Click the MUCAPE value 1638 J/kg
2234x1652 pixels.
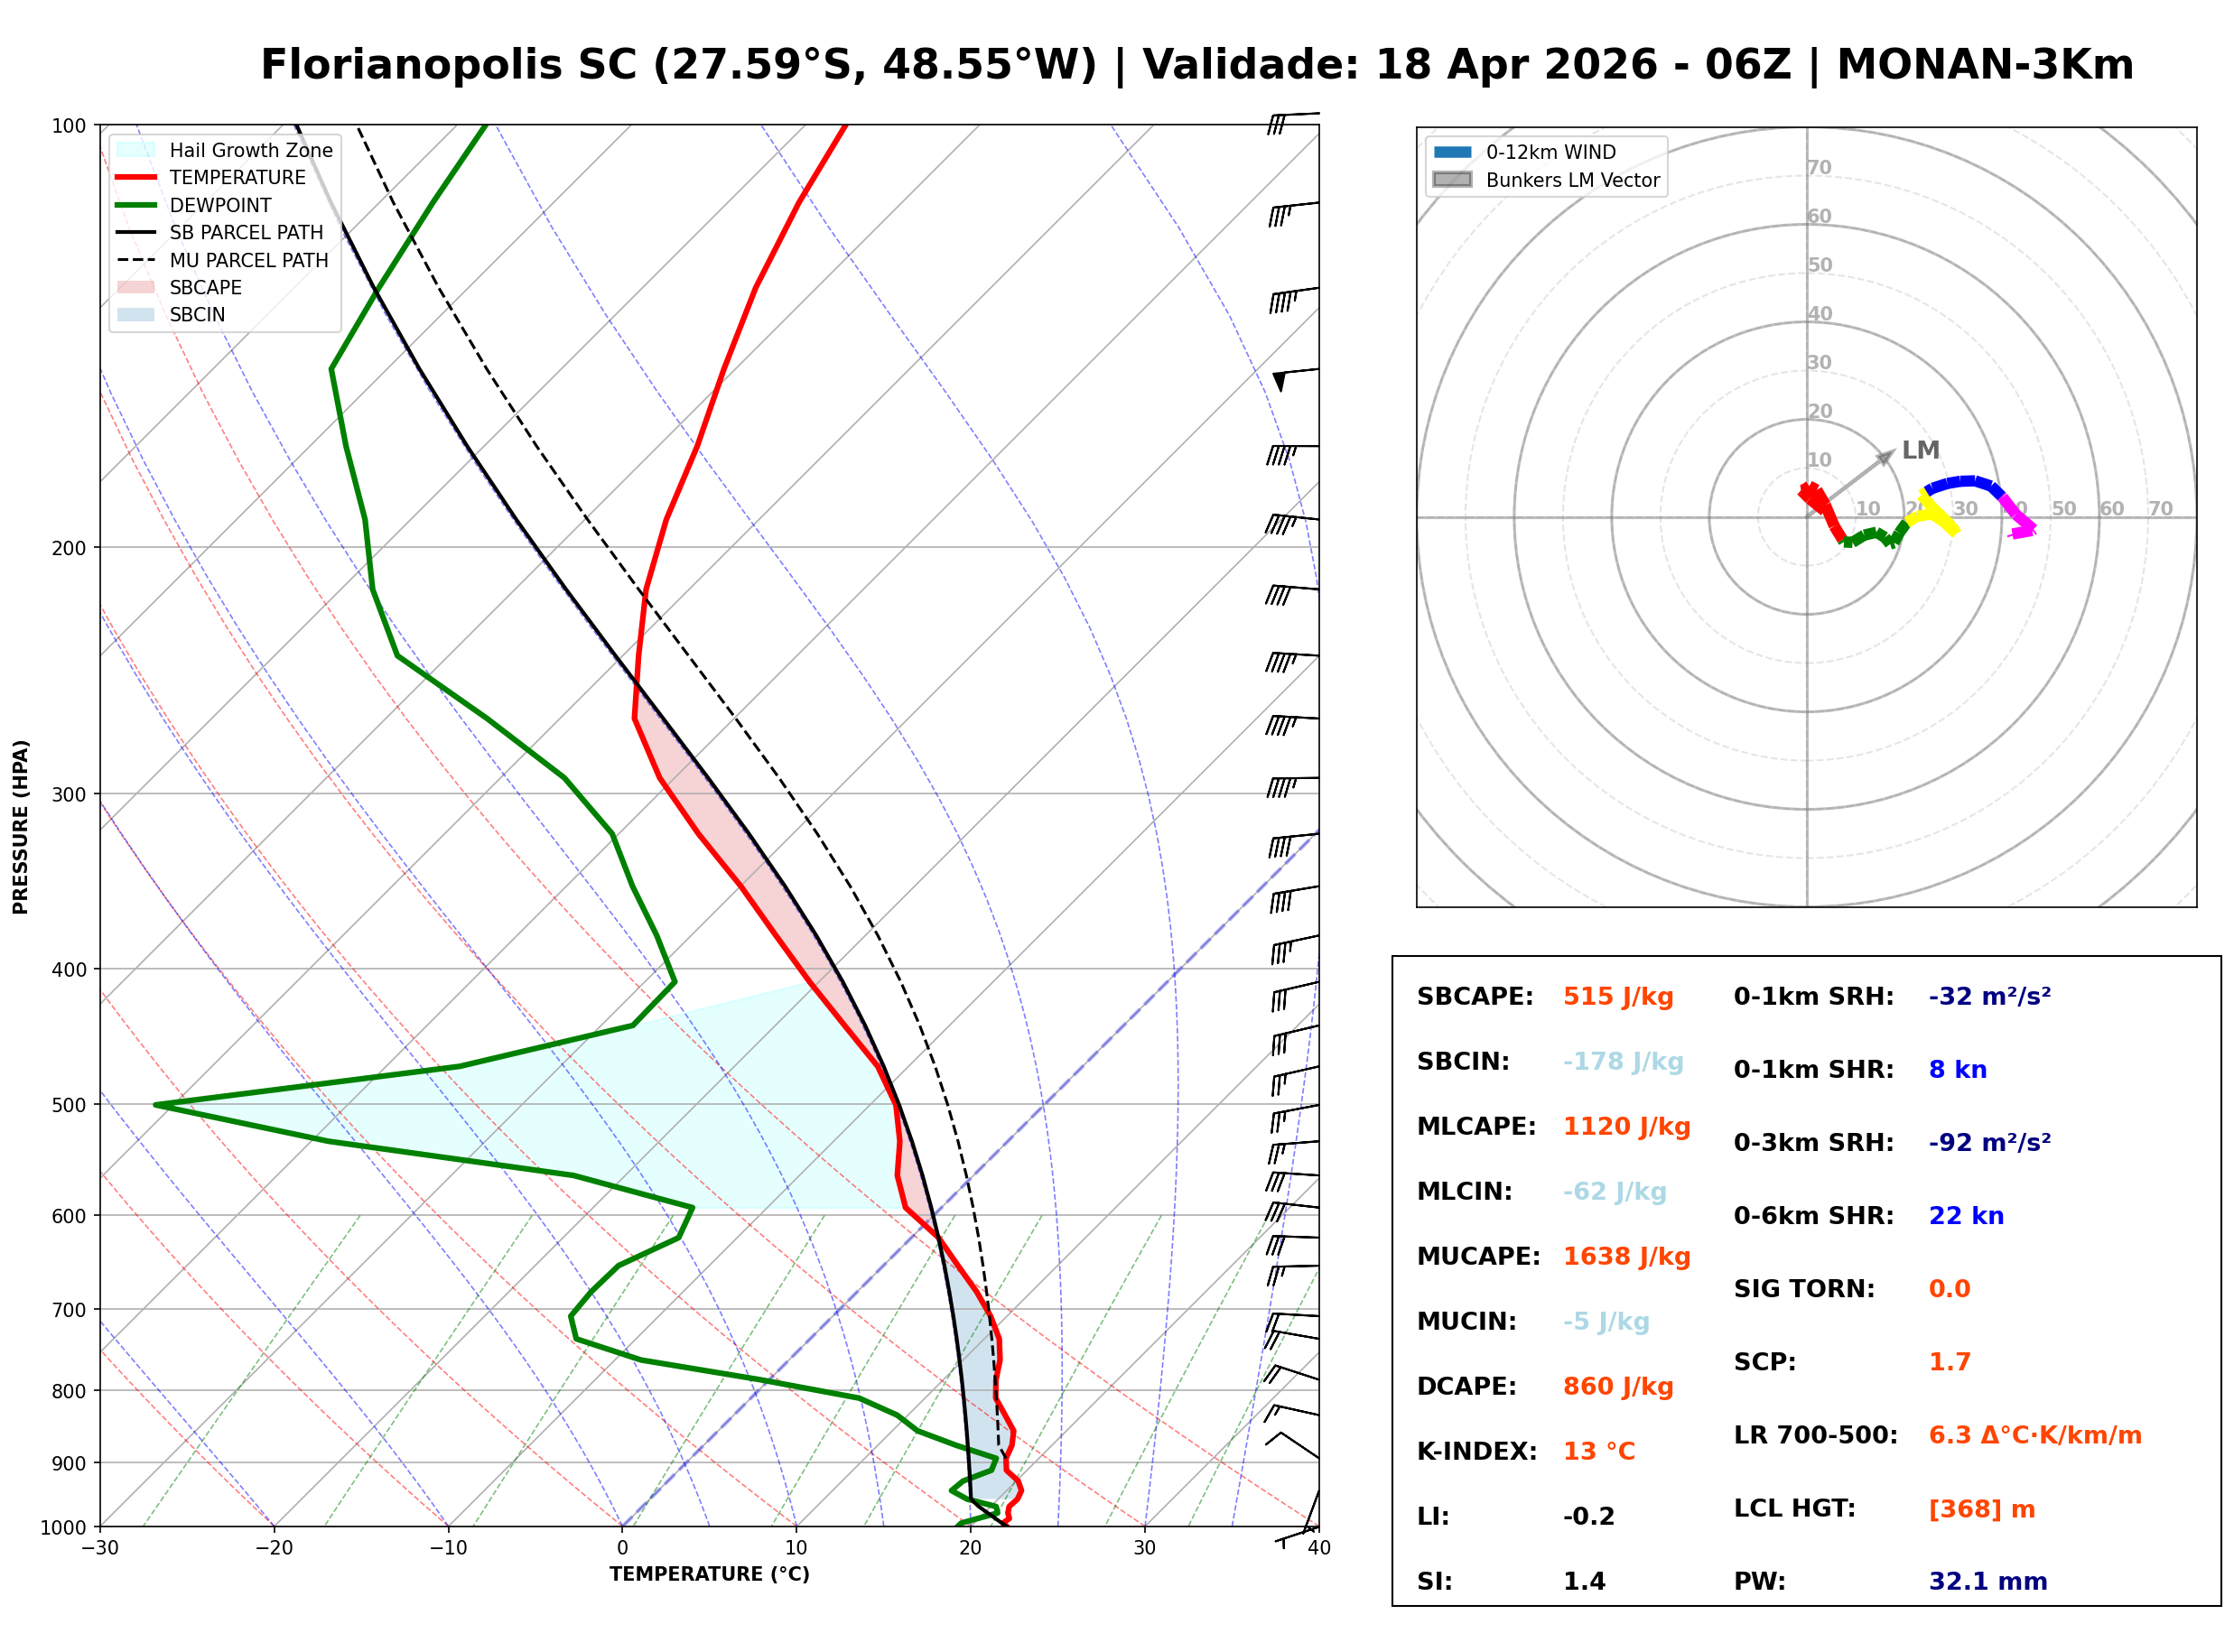[1626, 1257]
